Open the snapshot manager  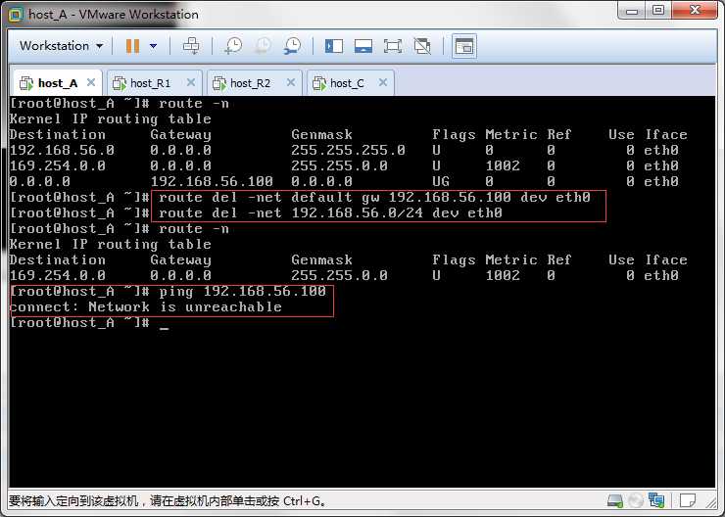click(293, 46)
